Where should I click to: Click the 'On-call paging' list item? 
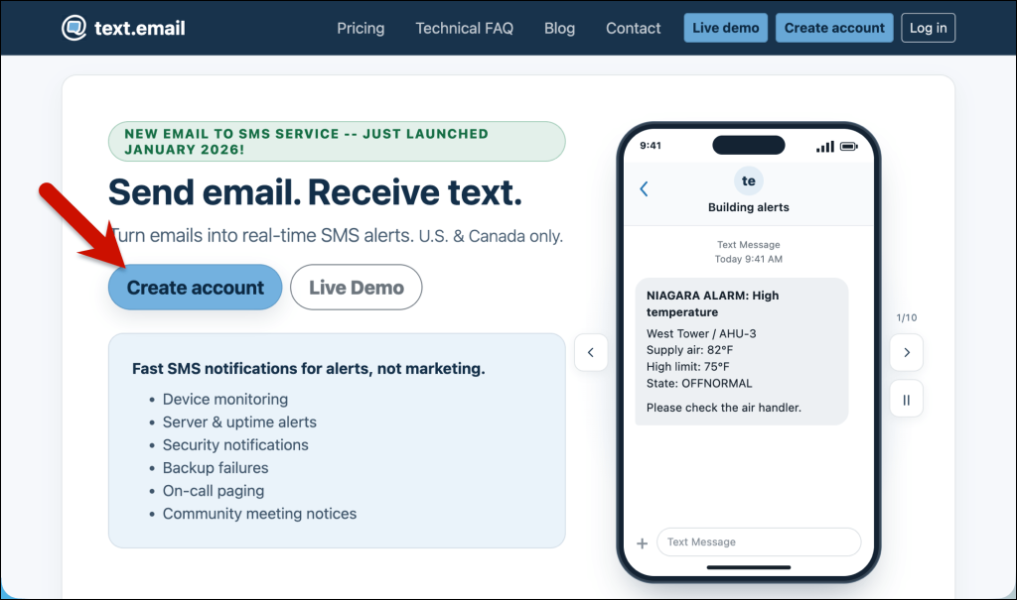coord(214,491)
